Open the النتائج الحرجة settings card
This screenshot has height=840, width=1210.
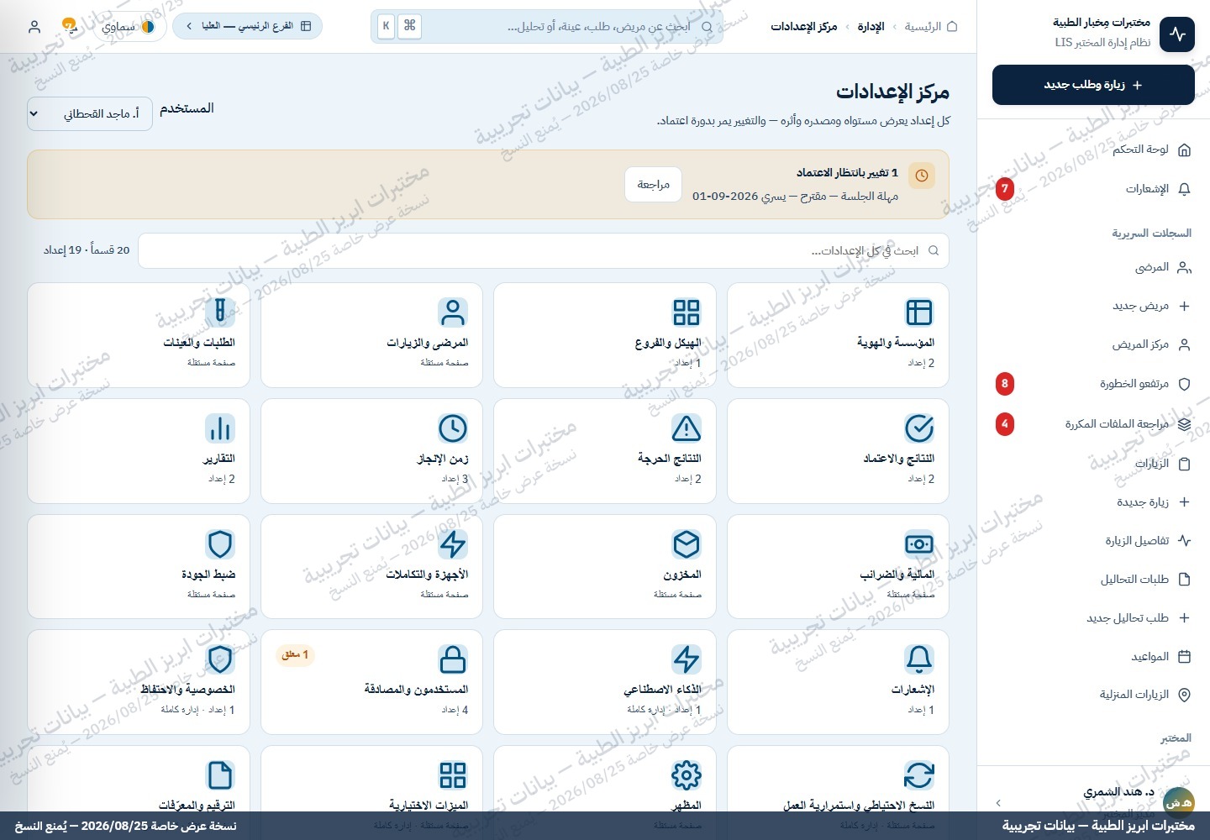tap(605, 451)
